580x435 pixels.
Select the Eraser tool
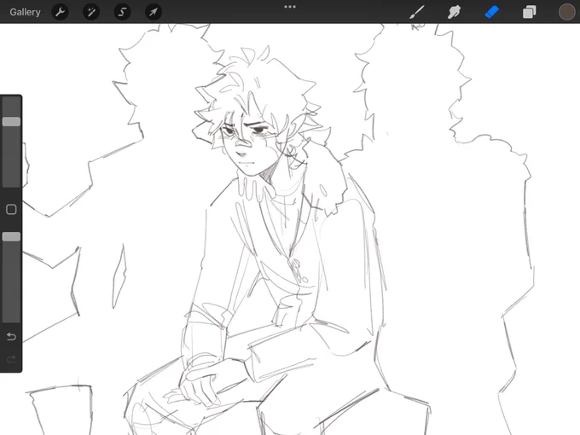click(x=492, y=12)
